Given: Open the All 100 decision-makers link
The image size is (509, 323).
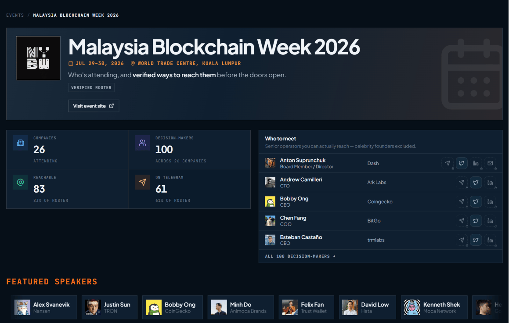Looking at the screenshot, I should (x=300, y=256).
